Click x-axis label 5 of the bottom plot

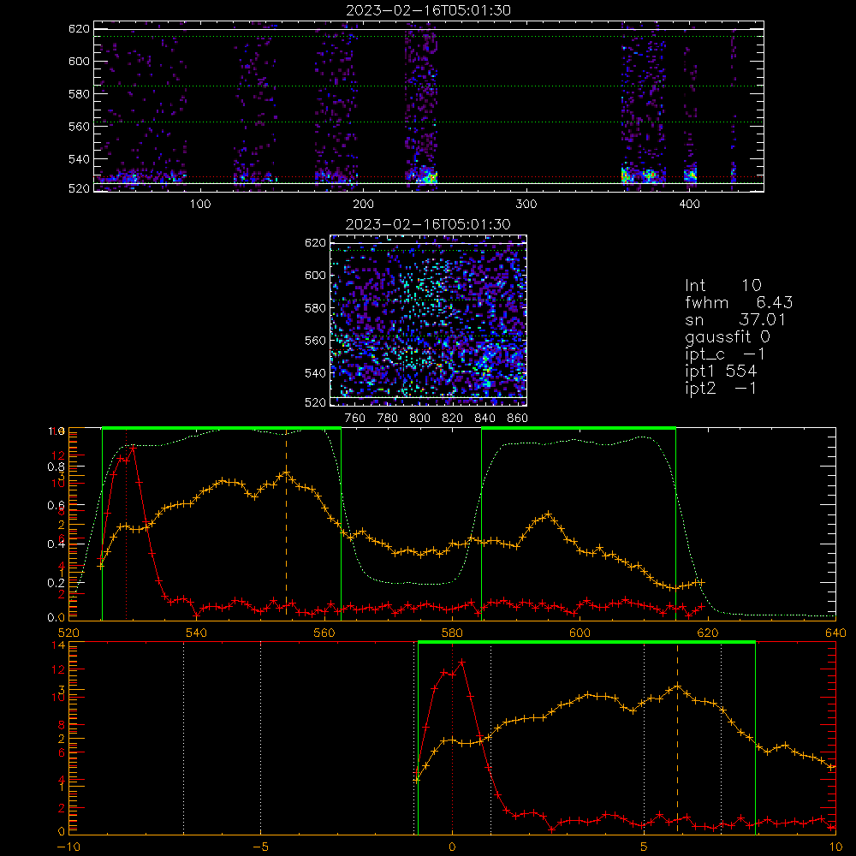(645, 847)
